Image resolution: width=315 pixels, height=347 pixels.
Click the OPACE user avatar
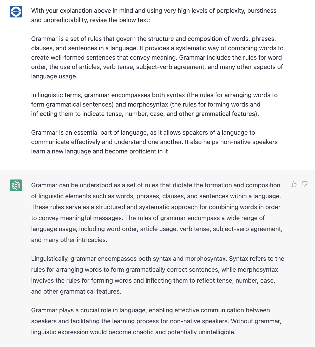click(x=16, y=12)
